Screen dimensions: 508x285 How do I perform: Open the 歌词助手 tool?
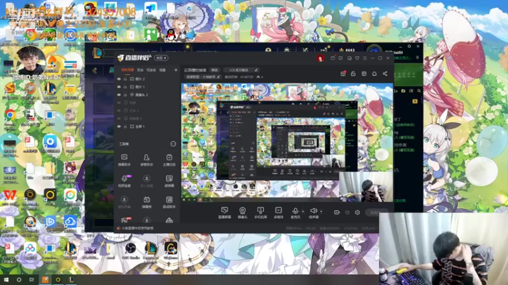point(169,202)
